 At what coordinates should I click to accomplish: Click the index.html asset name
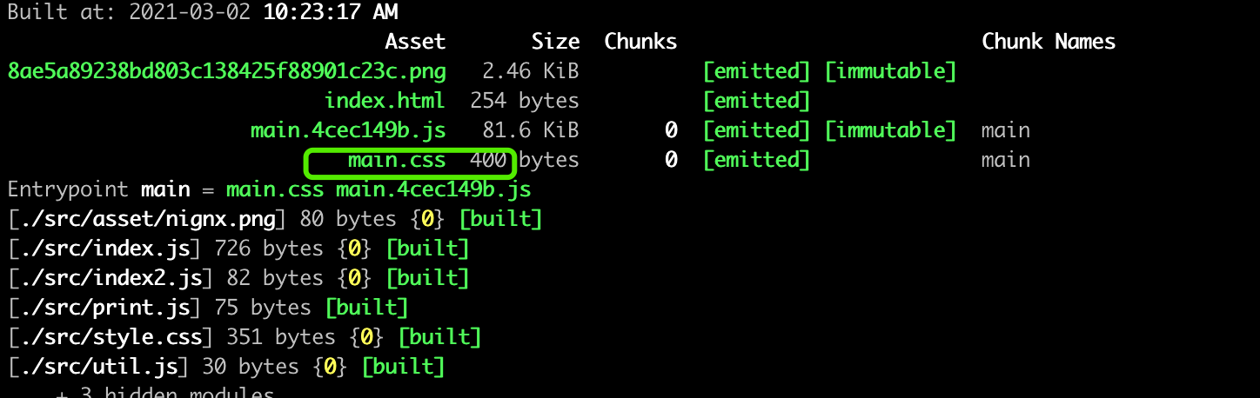pos(385,101)
